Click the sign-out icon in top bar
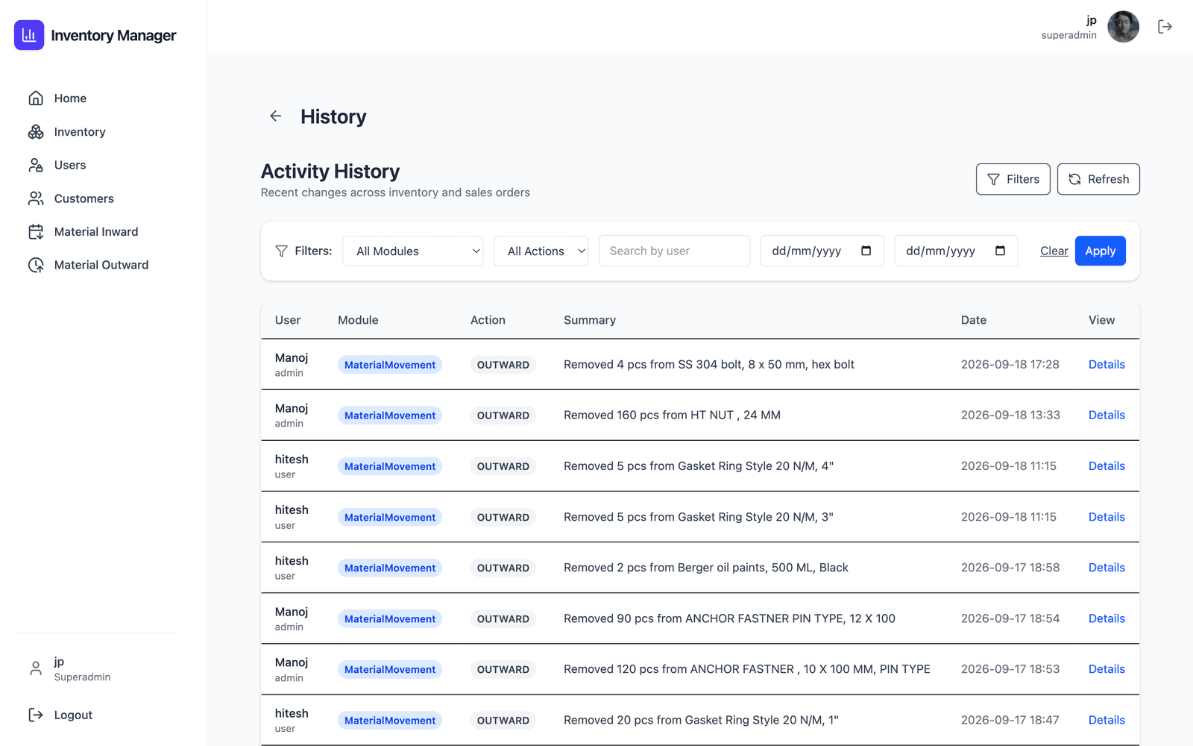This screenshot has height=746, width=1193. tap(1165, 27)
